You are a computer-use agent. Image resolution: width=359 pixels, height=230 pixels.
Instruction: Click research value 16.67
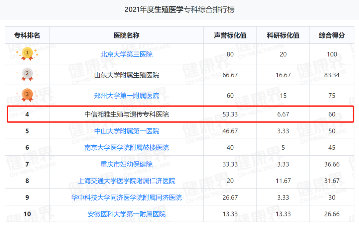click(283, 75)
